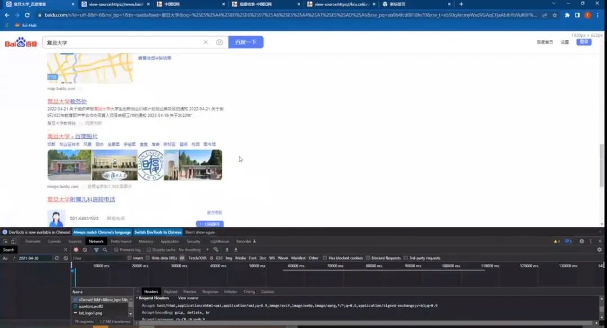Screen dimensions: 607x328
Task: Clear the network log with the clear icon
Action: click(x=85, y=250)
